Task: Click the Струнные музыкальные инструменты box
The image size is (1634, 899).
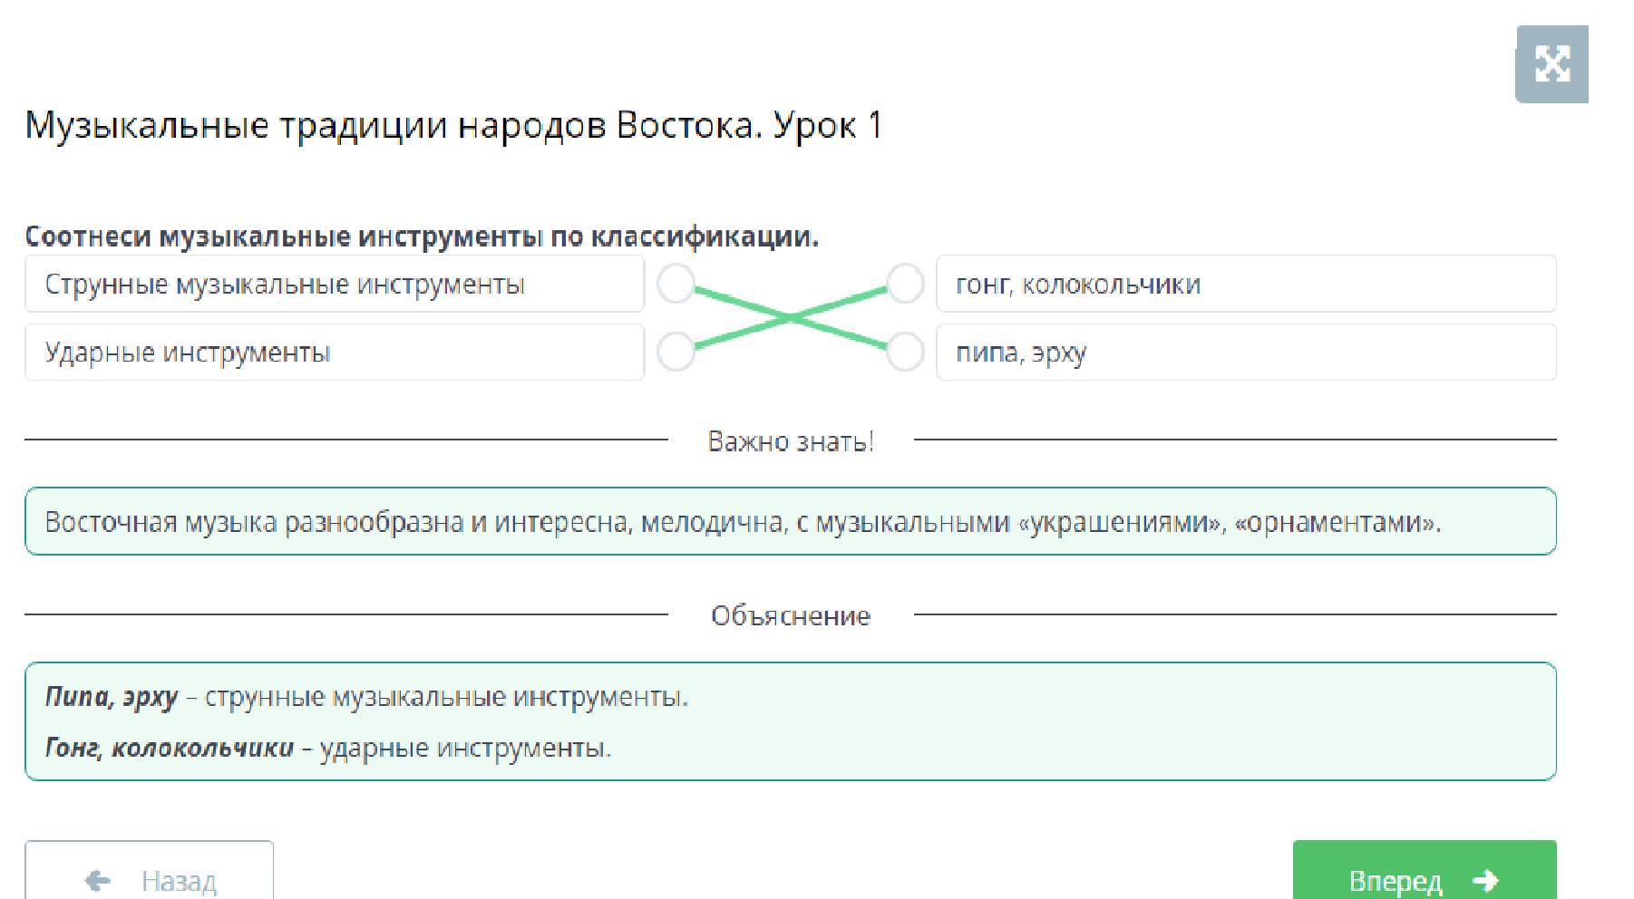Action: point(334,284)
